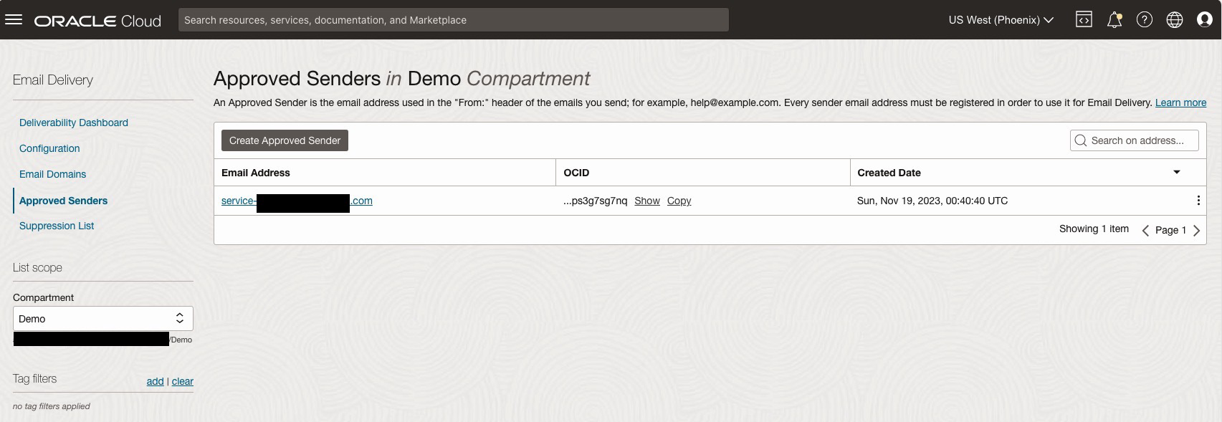Screen dimensions: 1222x422
Task: Open Suppression List in sidebar
Action: (x=57, y=226)
